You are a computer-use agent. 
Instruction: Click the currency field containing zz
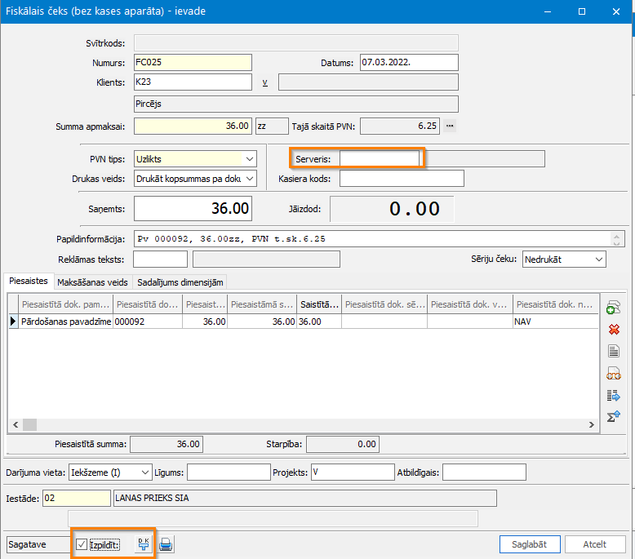[272, 126]
